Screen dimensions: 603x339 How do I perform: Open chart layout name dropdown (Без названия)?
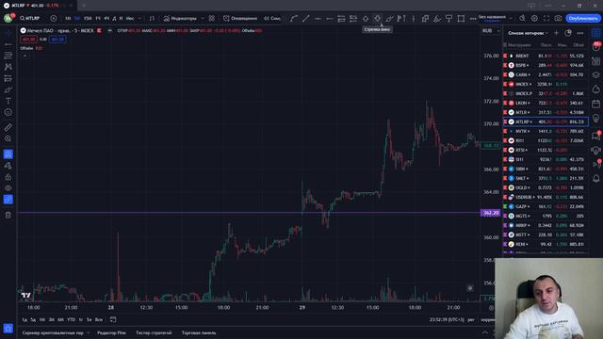click(496, 19)
